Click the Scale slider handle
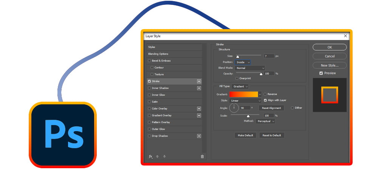Image resolution: width=378 pixels, height=189 pixels. pos(248,116)
